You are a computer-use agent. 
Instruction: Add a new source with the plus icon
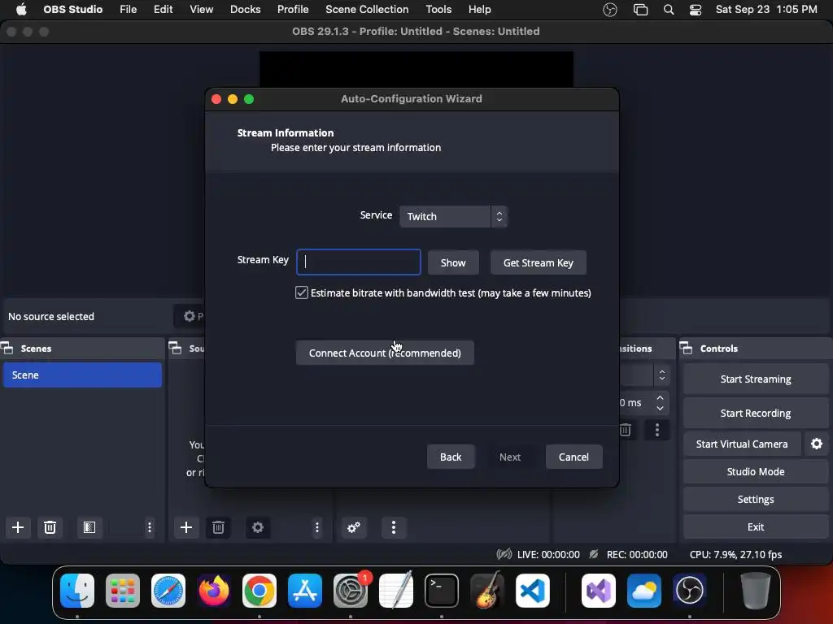(x=186, y=527)
